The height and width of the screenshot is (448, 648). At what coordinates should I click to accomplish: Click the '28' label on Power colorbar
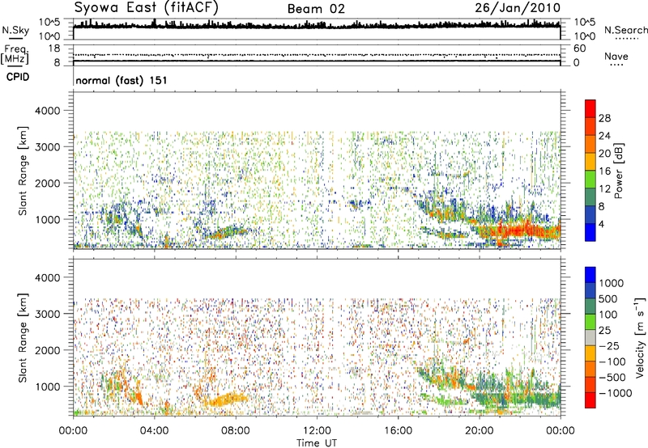[x=604, y=118]
